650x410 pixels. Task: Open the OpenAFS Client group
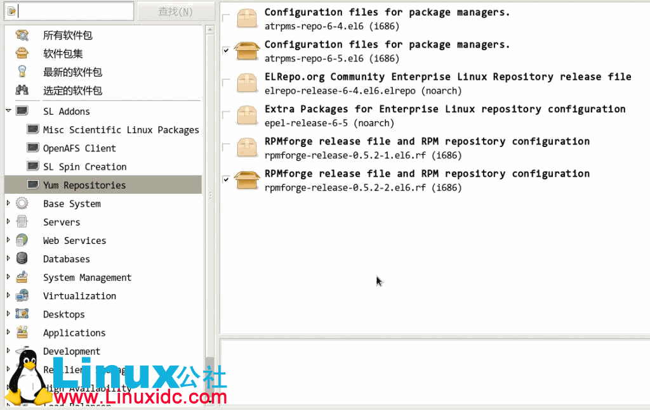point(79,148)
